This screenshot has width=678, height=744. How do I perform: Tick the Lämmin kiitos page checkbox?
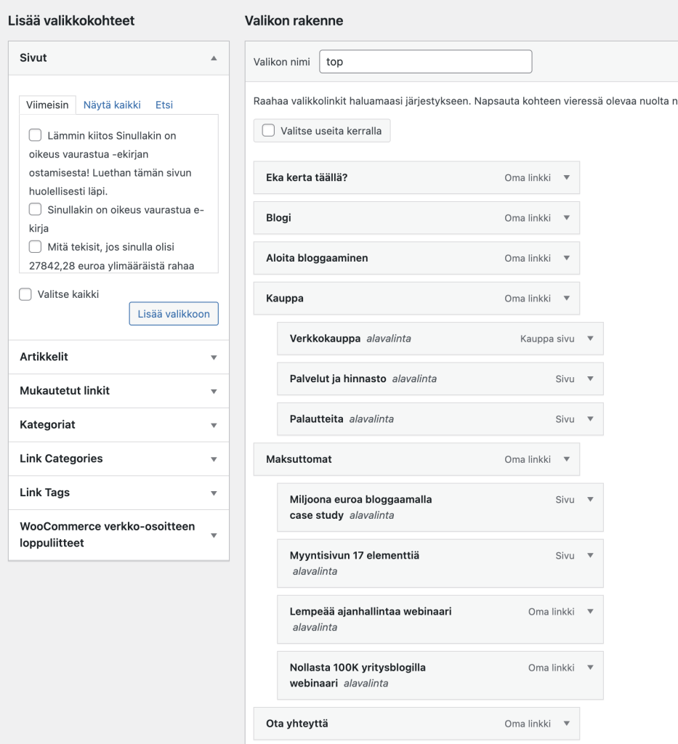(35, 135)
